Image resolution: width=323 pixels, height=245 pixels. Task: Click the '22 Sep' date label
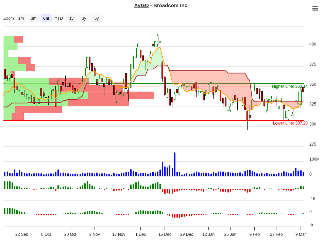[22, 234]
